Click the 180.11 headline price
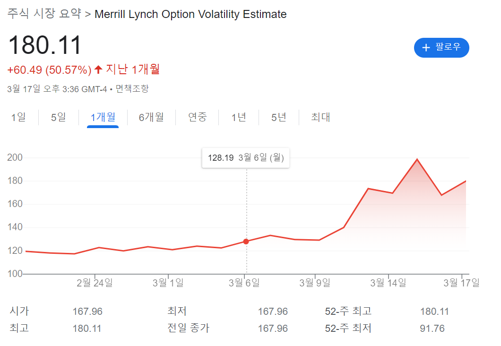 pyautogui.click(x=45, y=45)
